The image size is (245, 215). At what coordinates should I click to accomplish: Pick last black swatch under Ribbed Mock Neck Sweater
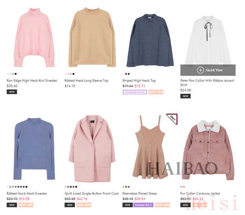tap(27, 187)
